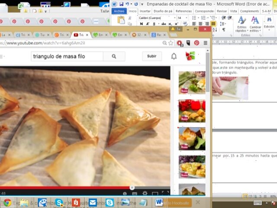Decrease indent in Word ribbon
Screen dimensions: 277x208
tap(224, 17)
